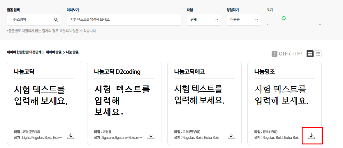Open the 나눔고딕 D2coding card title
Screen dimensions: 343x148
pyautogui.click(x=117, y=72)
